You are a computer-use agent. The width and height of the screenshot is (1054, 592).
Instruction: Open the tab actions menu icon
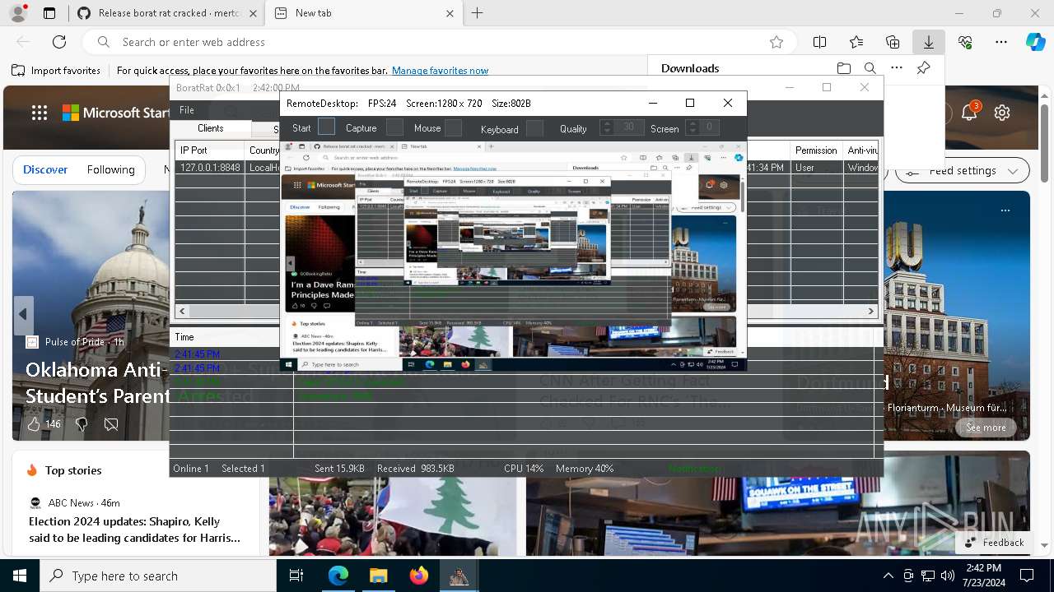coord(49,13)
